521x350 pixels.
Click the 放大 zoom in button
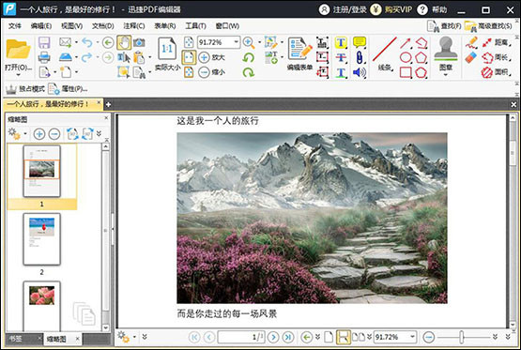(x=211, y=57)
